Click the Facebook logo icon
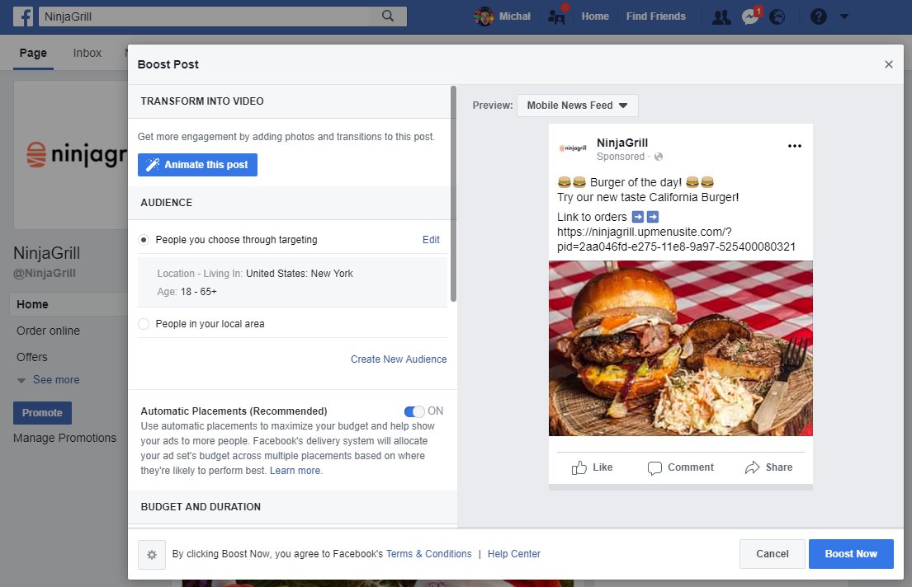Viewport: 912px width, 587px height. click(23, 16)
